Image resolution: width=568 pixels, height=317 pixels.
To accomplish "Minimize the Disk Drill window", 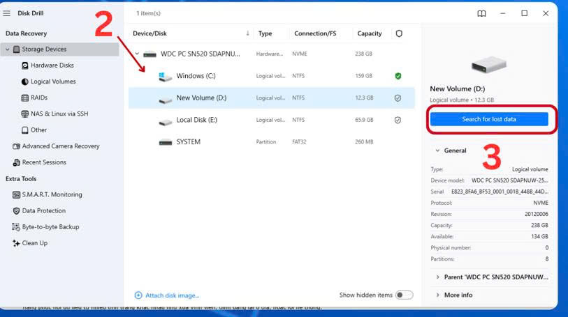I will click(502, 13).
